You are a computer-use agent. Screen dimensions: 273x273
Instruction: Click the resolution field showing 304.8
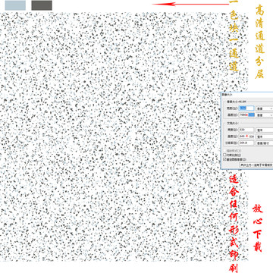(x=246, y=143)
